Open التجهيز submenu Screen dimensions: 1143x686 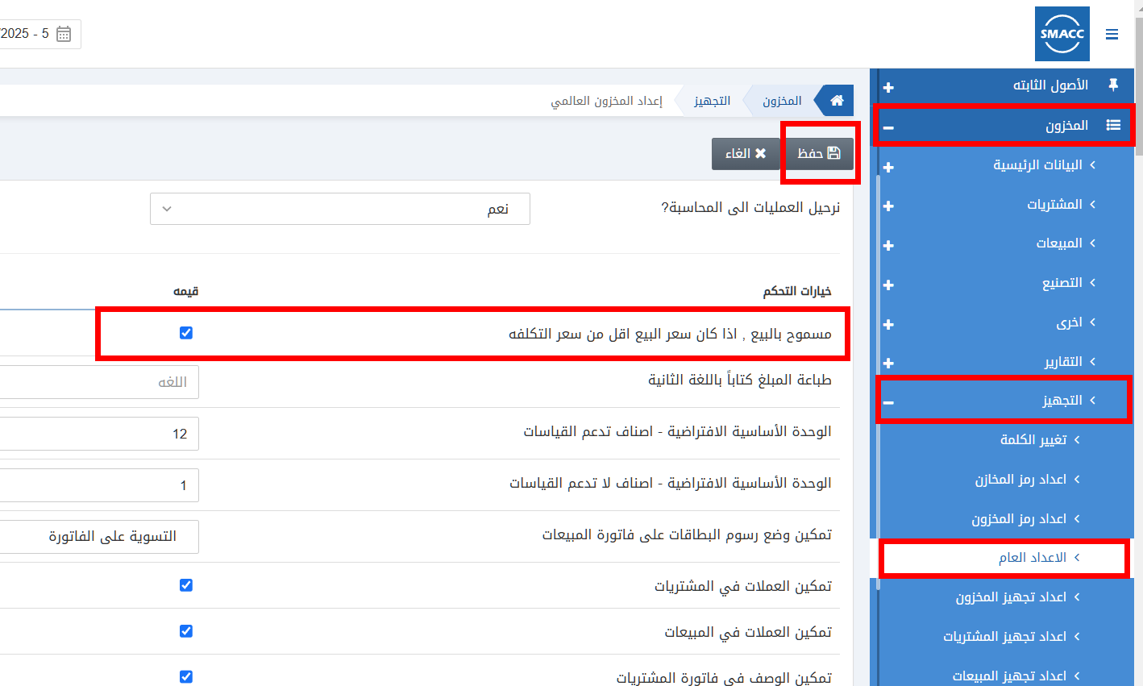tap(1062, 401)
